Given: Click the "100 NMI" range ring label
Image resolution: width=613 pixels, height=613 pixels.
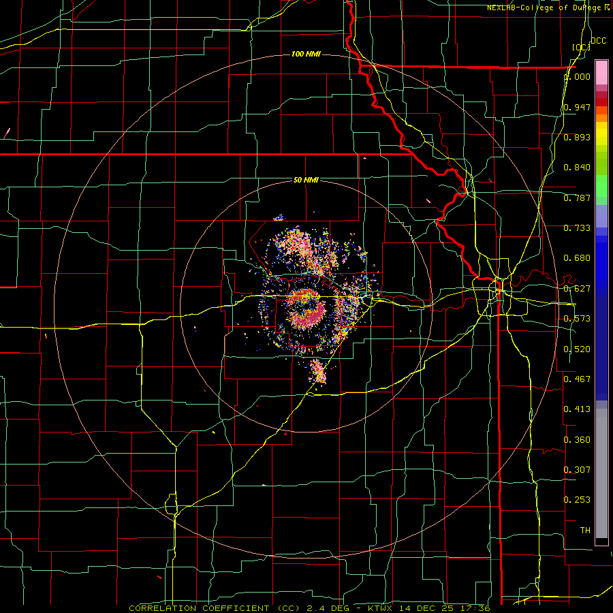Looking at the screenshot, I should coord(306,54).
